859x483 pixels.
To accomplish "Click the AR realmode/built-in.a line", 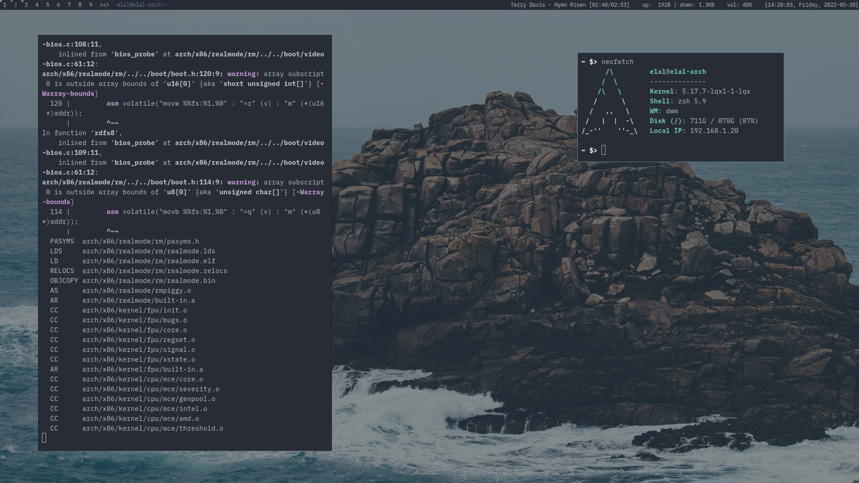I will point(122,300).
